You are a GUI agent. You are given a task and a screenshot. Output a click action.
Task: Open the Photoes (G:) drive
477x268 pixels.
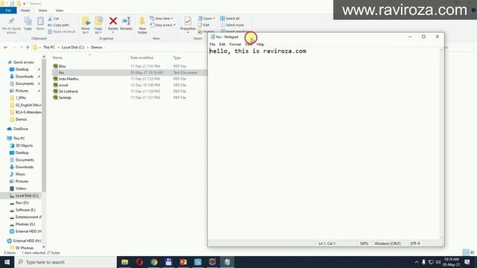(x=25, y=224)
